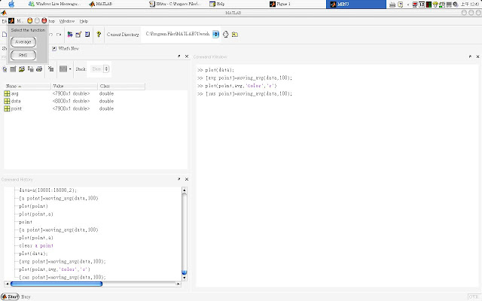Click the print icon in Workspace toolbar
The image size is (482, 301).
click(x=39, y=69)
